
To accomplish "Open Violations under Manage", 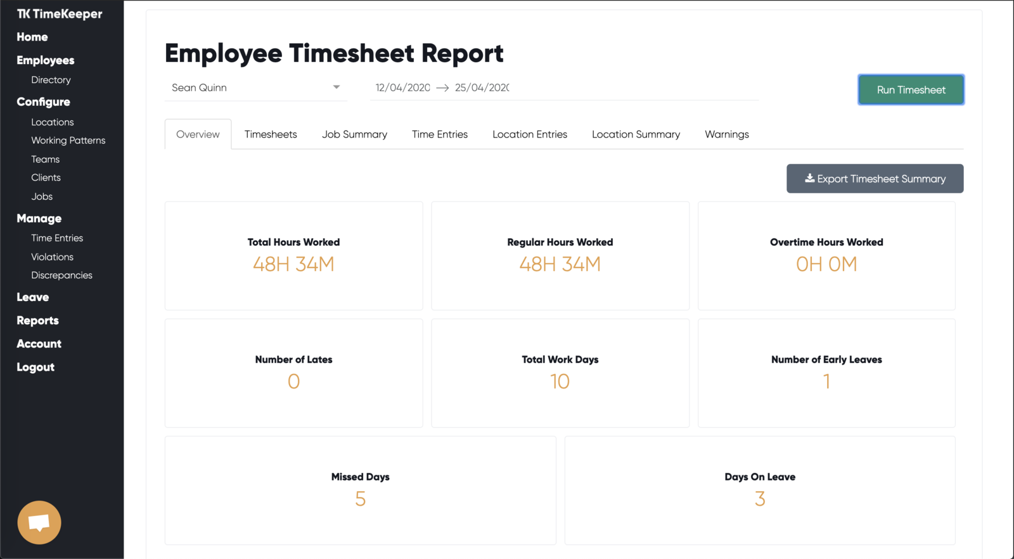I will [x=52, y=257].
